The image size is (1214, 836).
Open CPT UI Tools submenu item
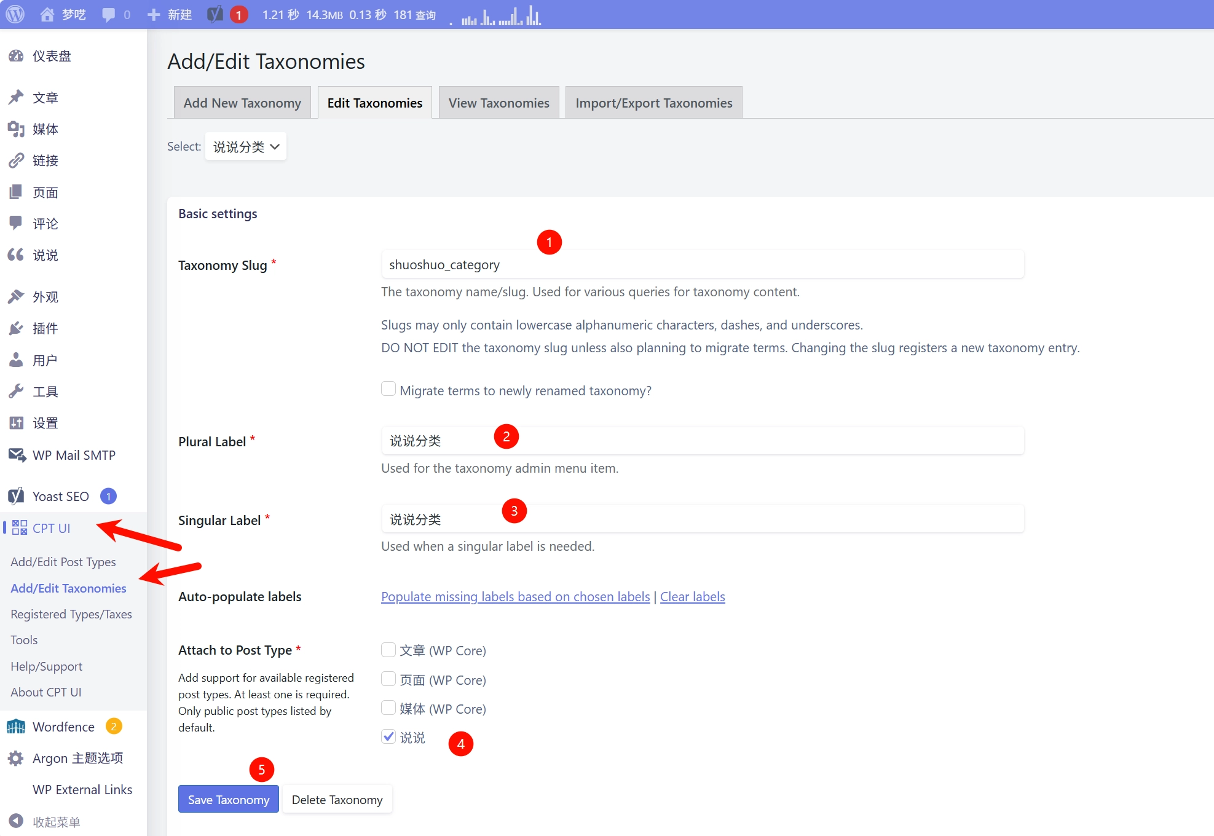[x=24, y=640]
